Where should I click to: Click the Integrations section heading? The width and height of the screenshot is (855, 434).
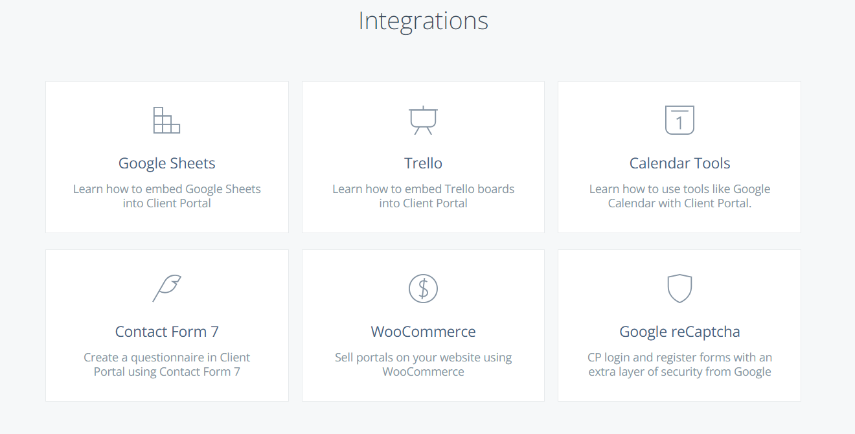423,21
